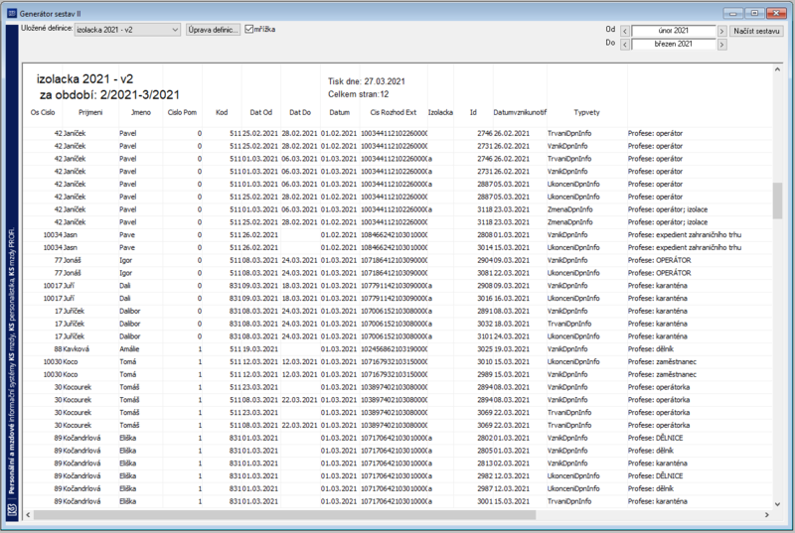
Task: Click the Generátor sestav II title icon
Action: (x=12, y=13)
